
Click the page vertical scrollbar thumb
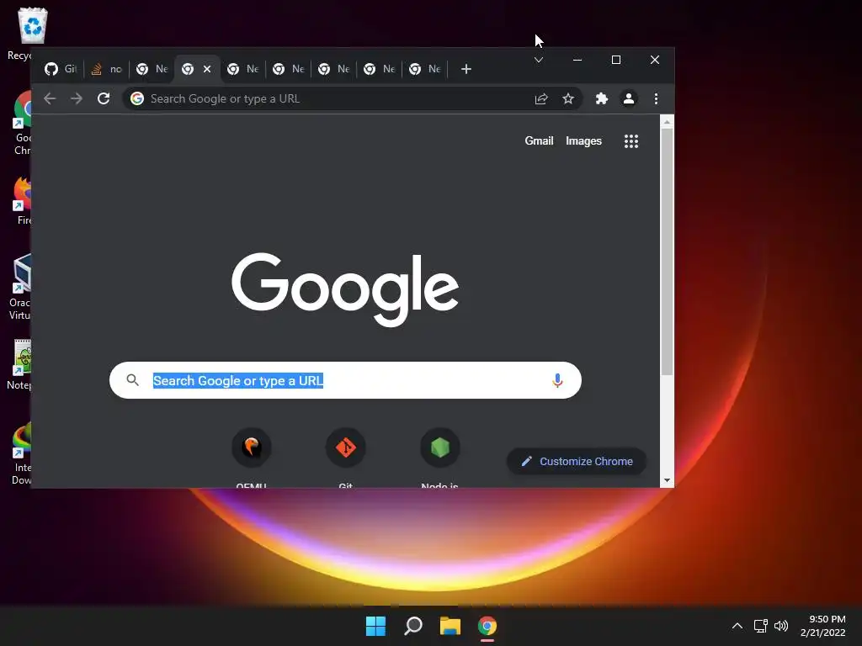(x=667, y=252)
